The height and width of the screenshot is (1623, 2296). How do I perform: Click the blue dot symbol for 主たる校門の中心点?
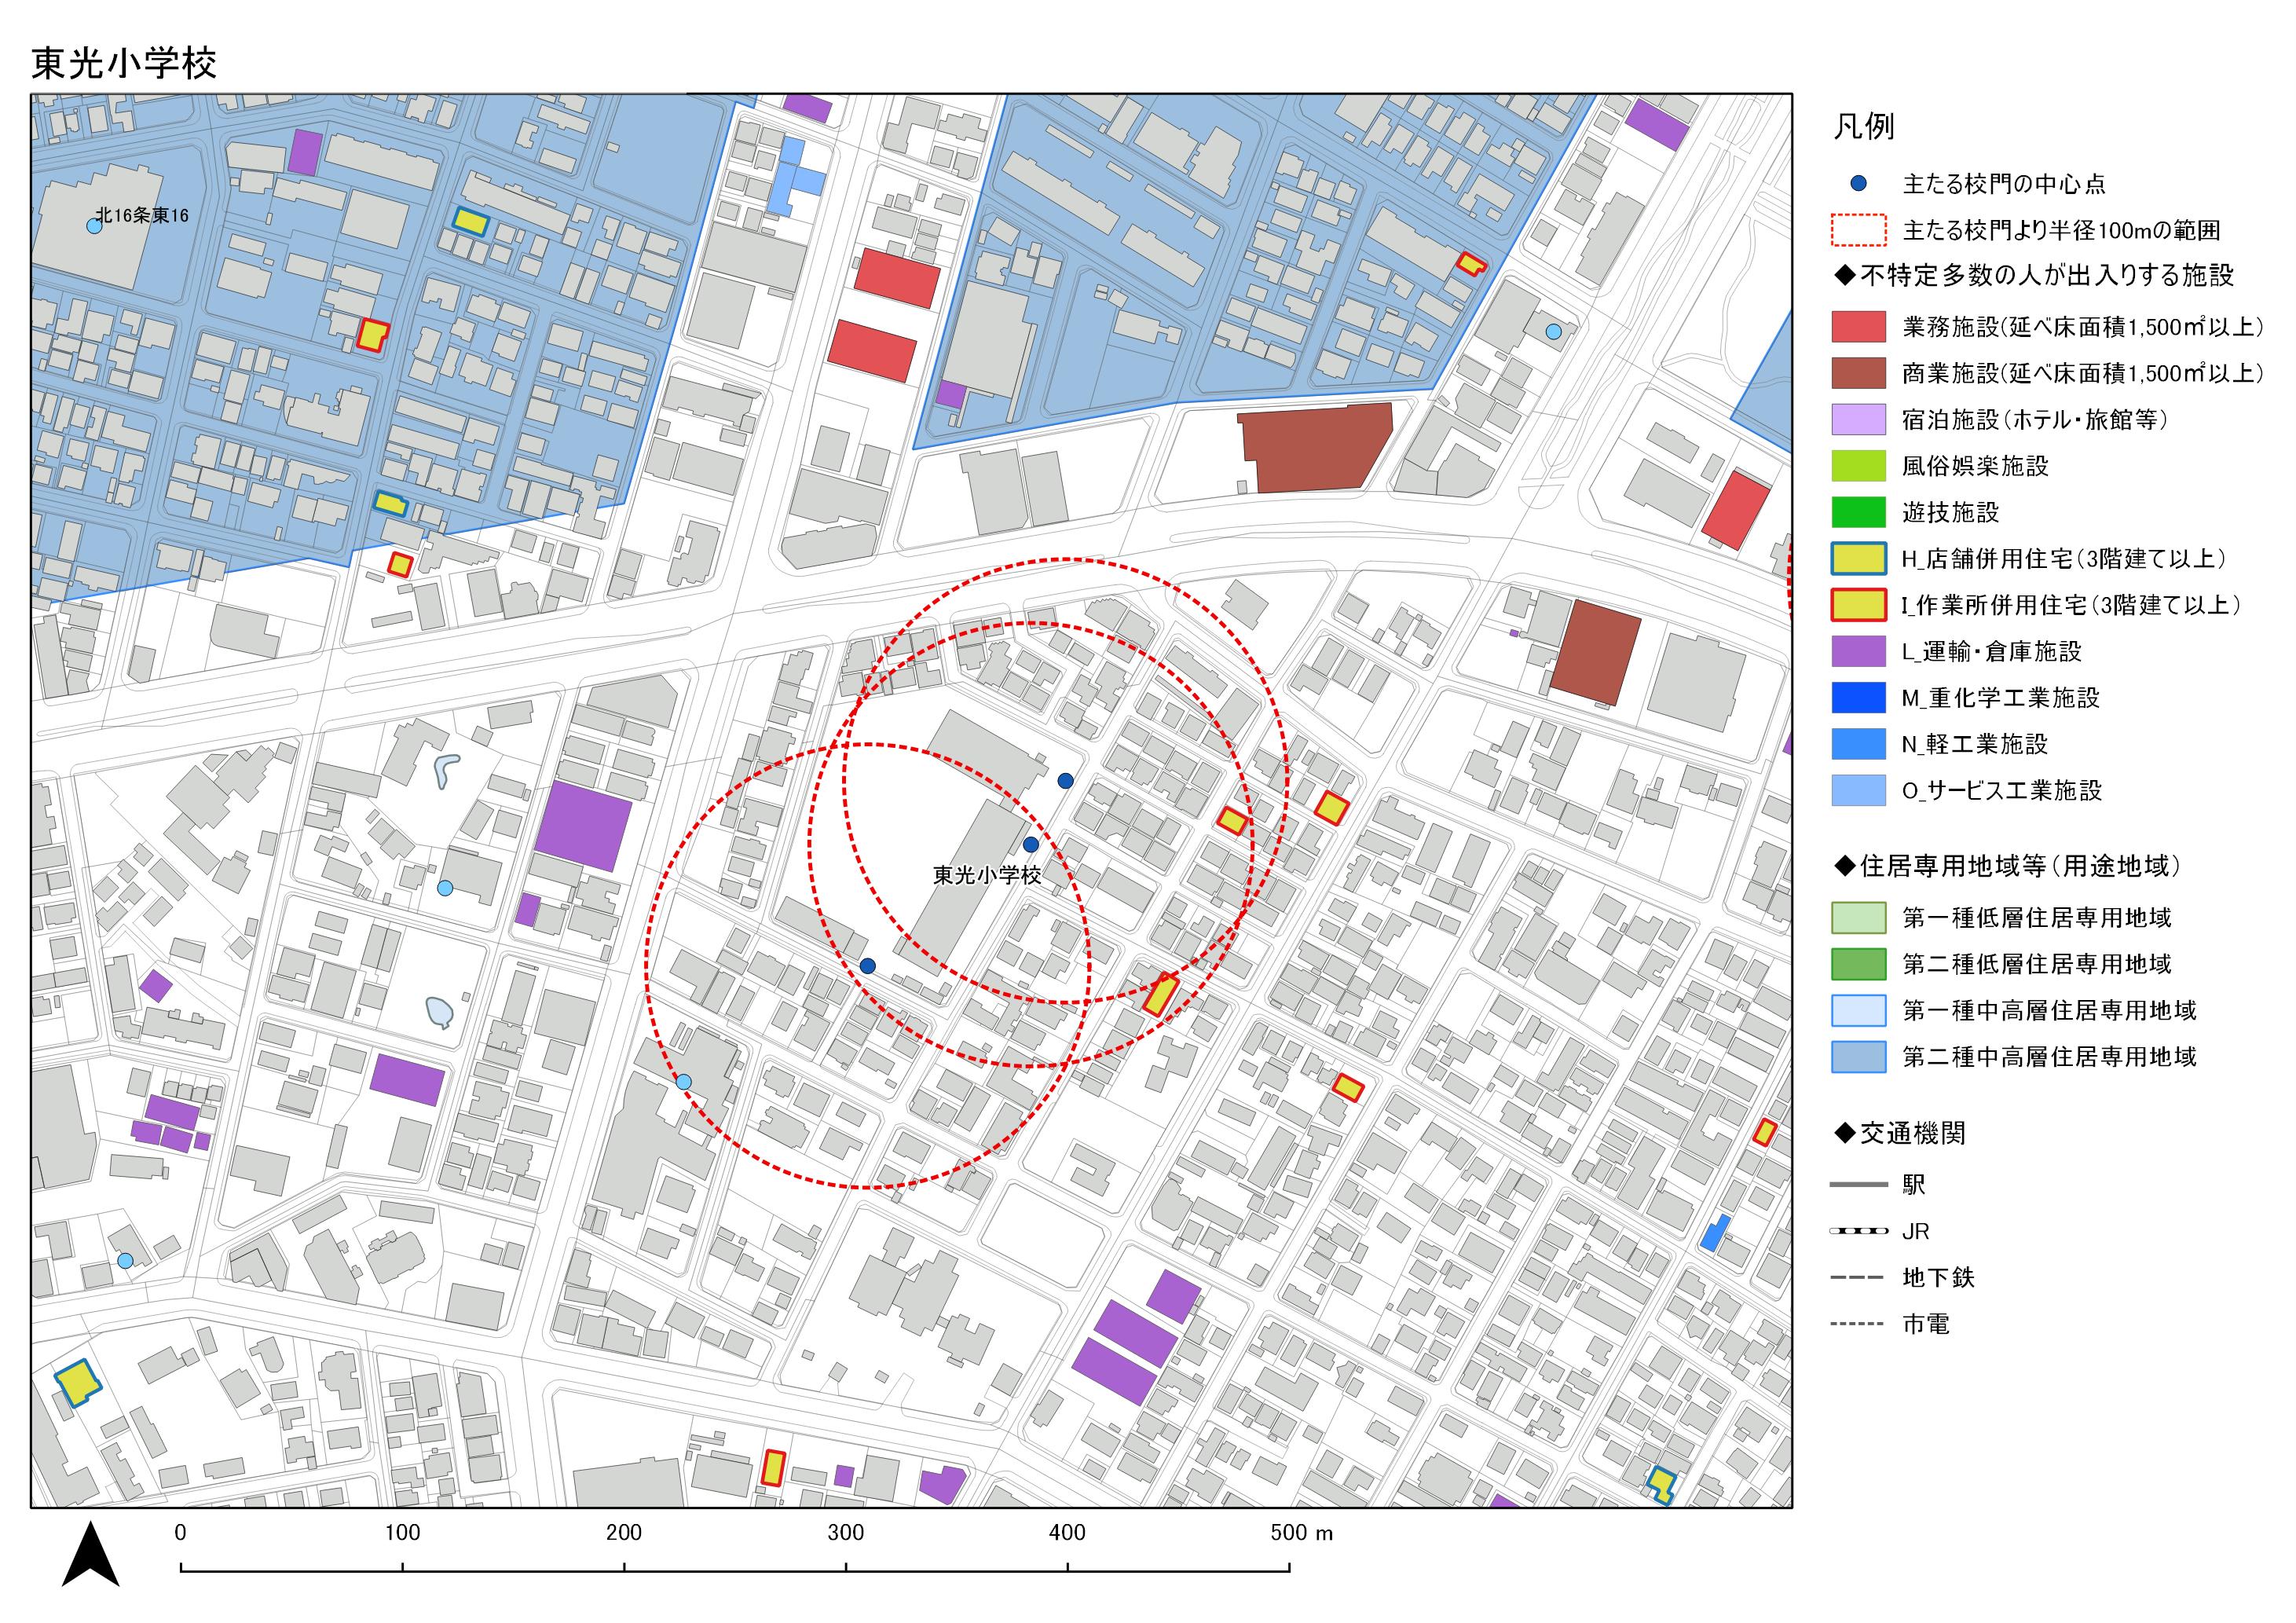coord(1858,183)
